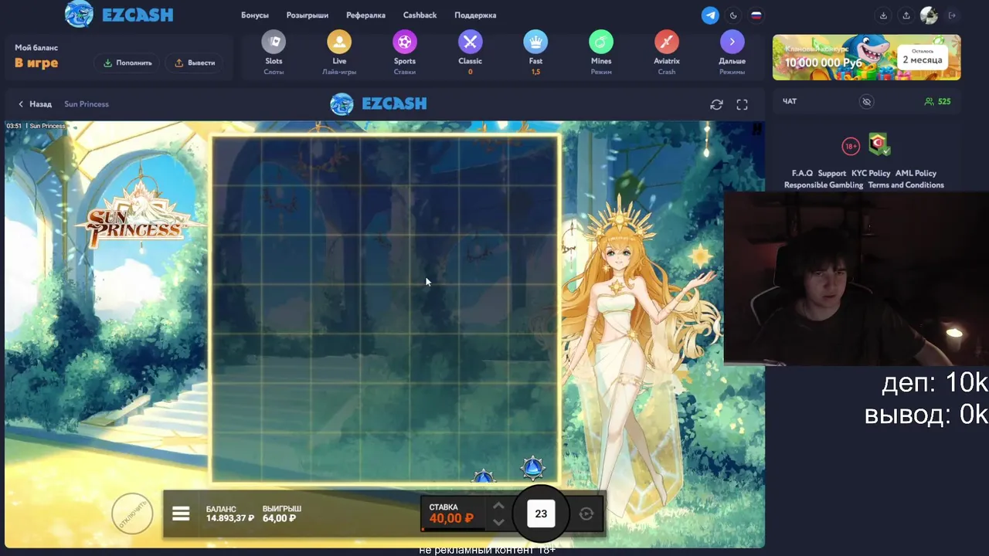Toggle the autoplay icon

pyautogui.click(x=586, y=514)
